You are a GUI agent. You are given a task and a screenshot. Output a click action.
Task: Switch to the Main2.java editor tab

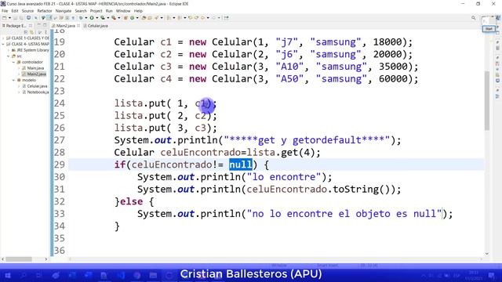[65, 26]
